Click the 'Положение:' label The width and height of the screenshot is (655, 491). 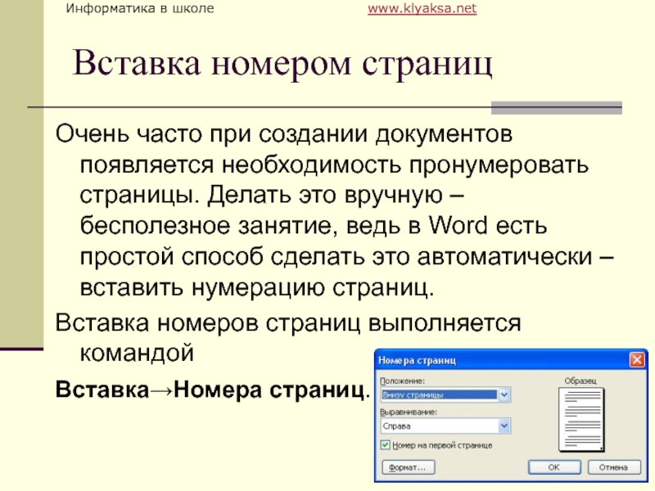(x=402, y=381)
